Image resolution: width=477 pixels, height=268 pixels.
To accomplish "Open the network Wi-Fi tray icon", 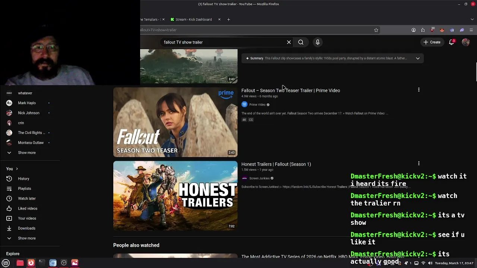I will click(x=423, y=263).
